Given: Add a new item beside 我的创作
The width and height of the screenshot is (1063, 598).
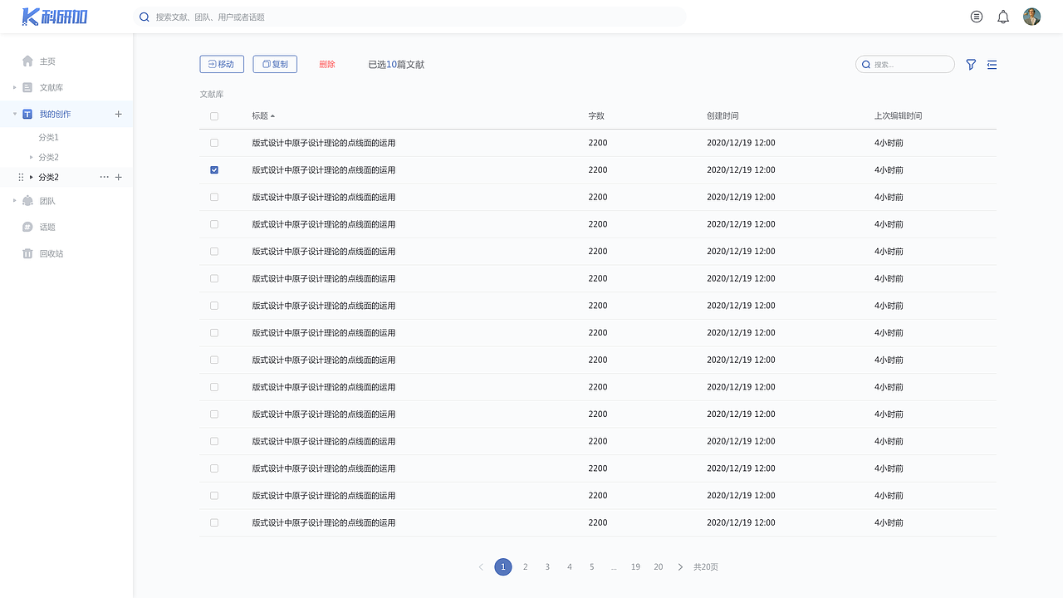Looking at the screenshot, I should click(x=118, y=114).
